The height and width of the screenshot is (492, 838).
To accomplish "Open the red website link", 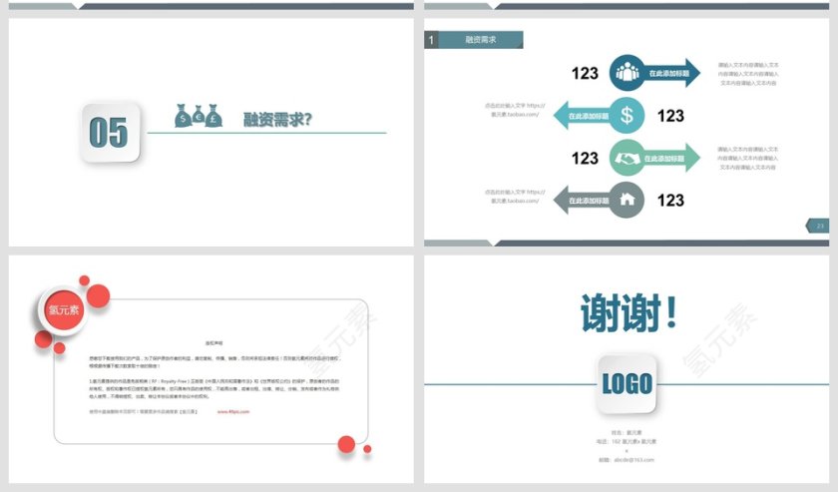I will point(233,412).
